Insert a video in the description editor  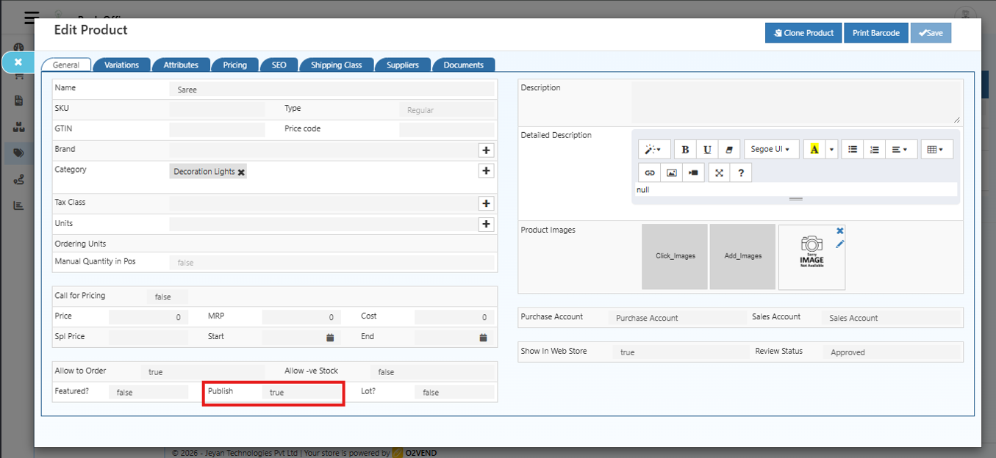(692, 172)
